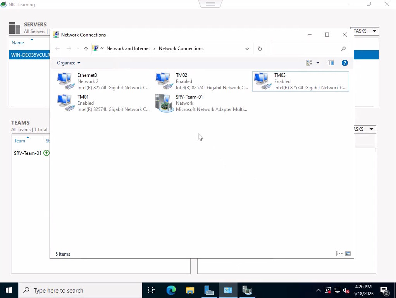The height and width of the screenshot is (298, 396).
Task: Select the TM03 adapter icon
Action: pos(263,81)
